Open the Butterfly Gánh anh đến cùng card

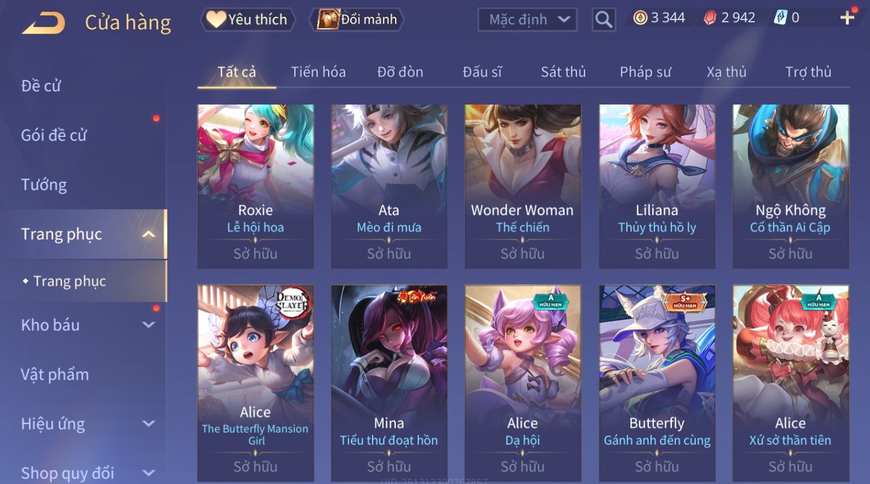[657, 384]
